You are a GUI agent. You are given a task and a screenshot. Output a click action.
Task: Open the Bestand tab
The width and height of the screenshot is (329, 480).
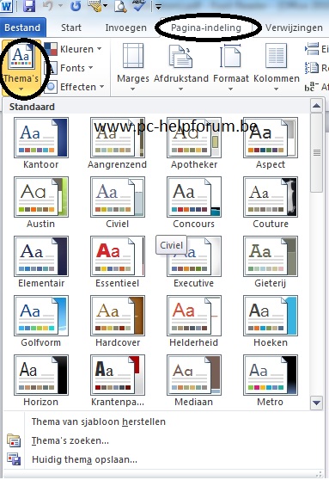(x=22, y=28)
